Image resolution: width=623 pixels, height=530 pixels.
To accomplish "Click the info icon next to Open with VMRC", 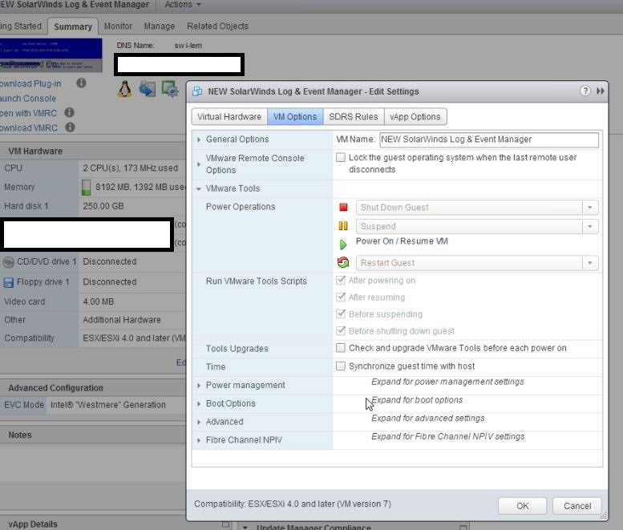I will pos(69,112).
